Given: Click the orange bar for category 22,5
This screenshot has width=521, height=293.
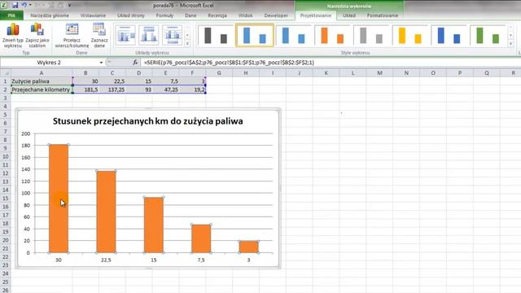Looking at the screenshot, I should tap(106, 212).
